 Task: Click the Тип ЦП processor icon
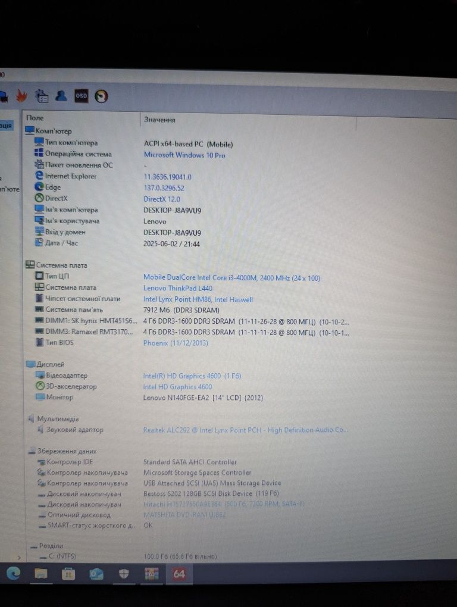39,276
